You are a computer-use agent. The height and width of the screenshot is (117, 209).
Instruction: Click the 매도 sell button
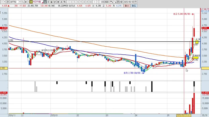[x=134, y=6]
